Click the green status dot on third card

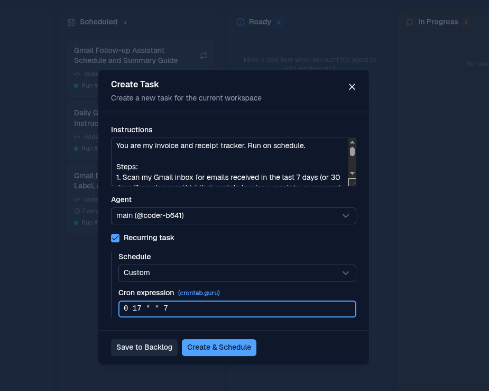coord(76,223)
